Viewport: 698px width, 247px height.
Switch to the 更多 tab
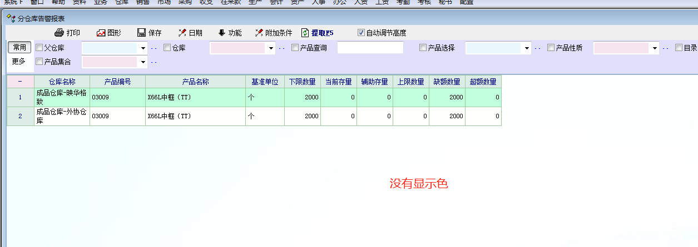tap(19, 61)
